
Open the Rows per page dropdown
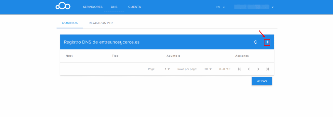(208, 69)
